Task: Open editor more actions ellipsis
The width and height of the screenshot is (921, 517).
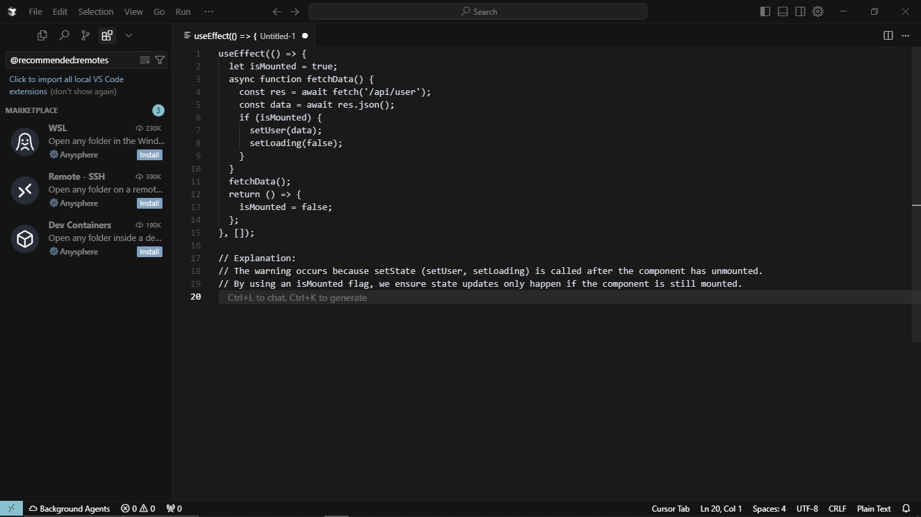Action: pyautogui.click(x=905, y=36)
